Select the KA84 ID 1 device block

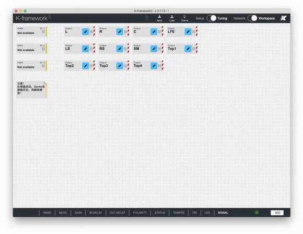click(x=32, y=31)
